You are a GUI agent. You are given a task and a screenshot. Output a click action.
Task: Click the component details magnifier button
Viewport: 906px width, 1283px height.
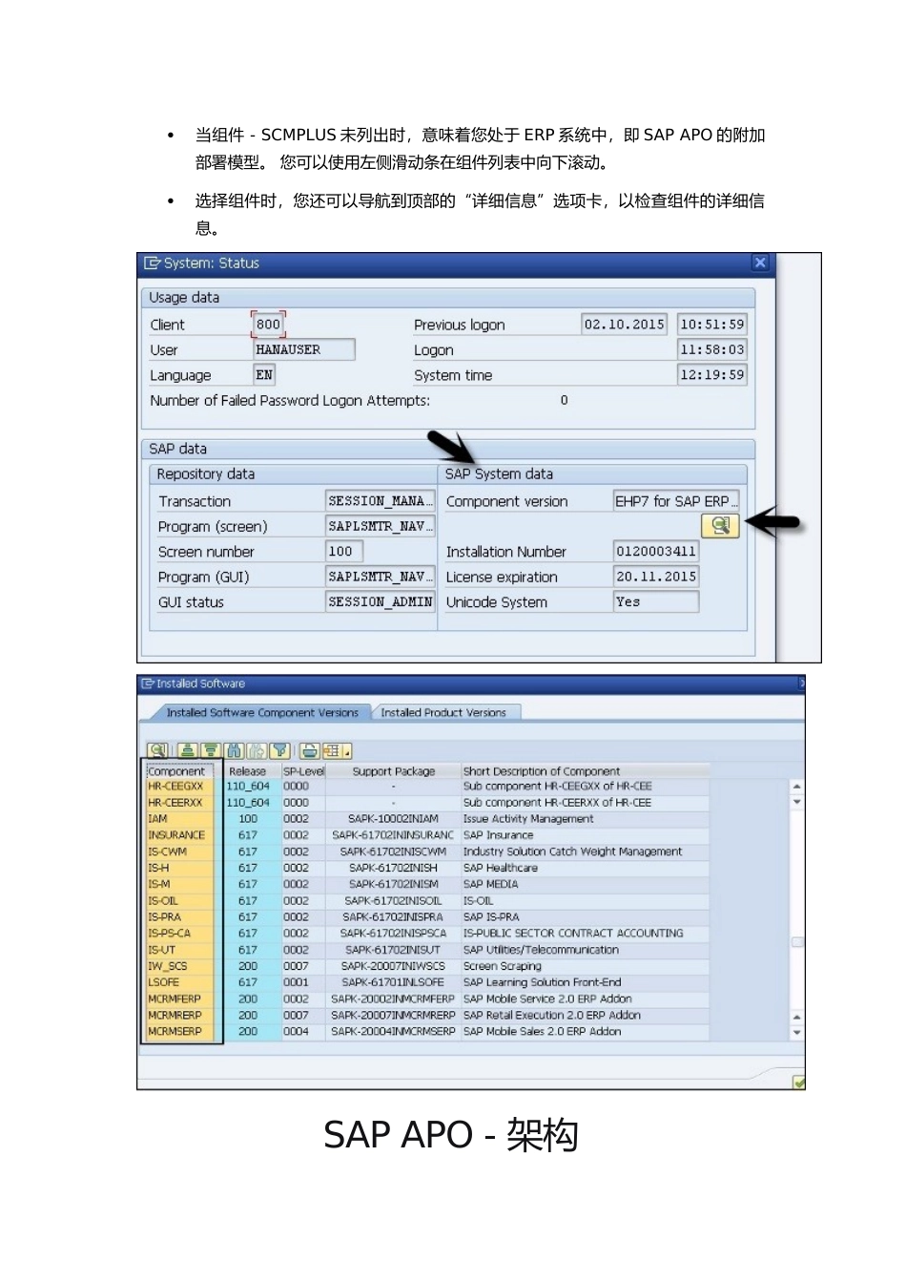coord(721,525)
